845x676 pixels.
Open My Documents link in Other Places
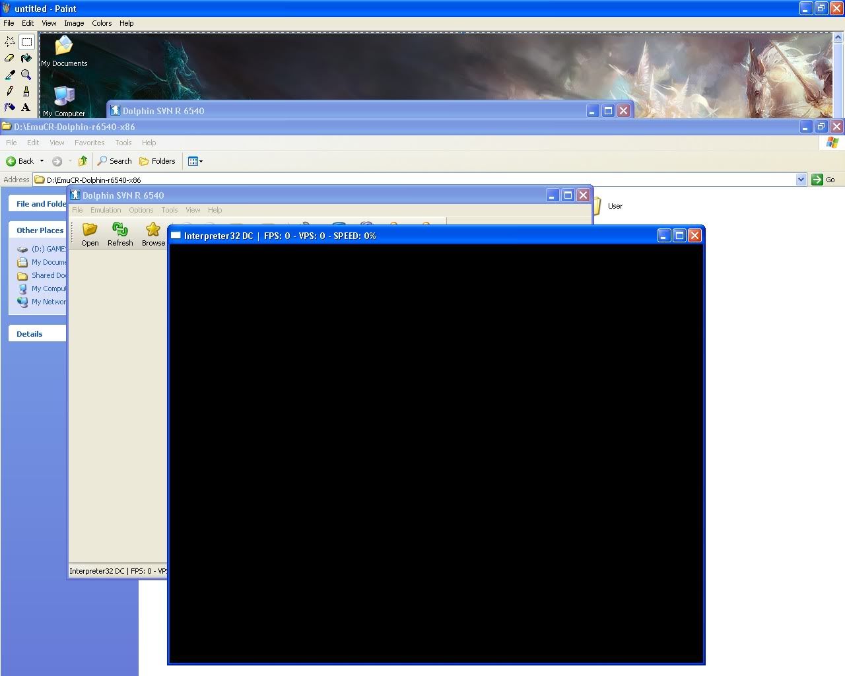click(42, 262)
